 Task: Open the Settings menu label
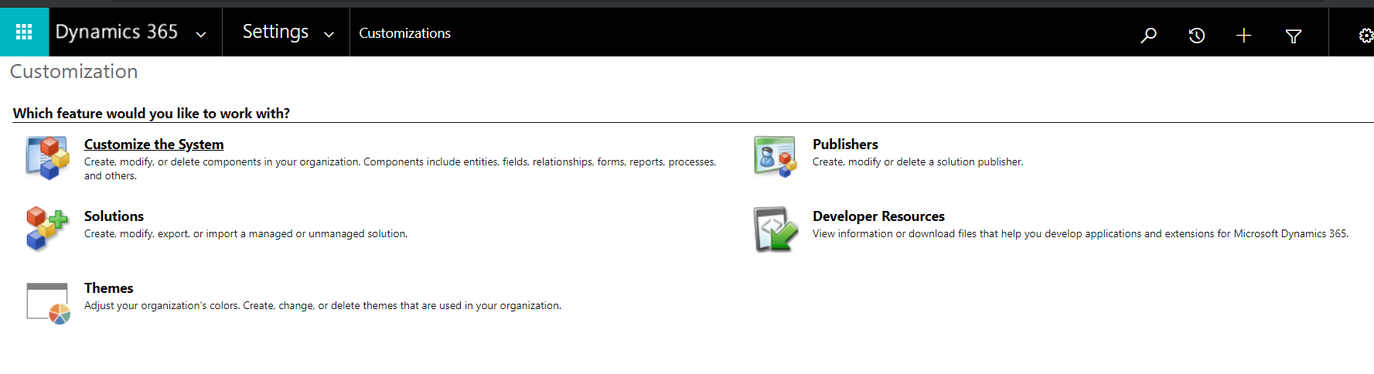tap(275, 32)
